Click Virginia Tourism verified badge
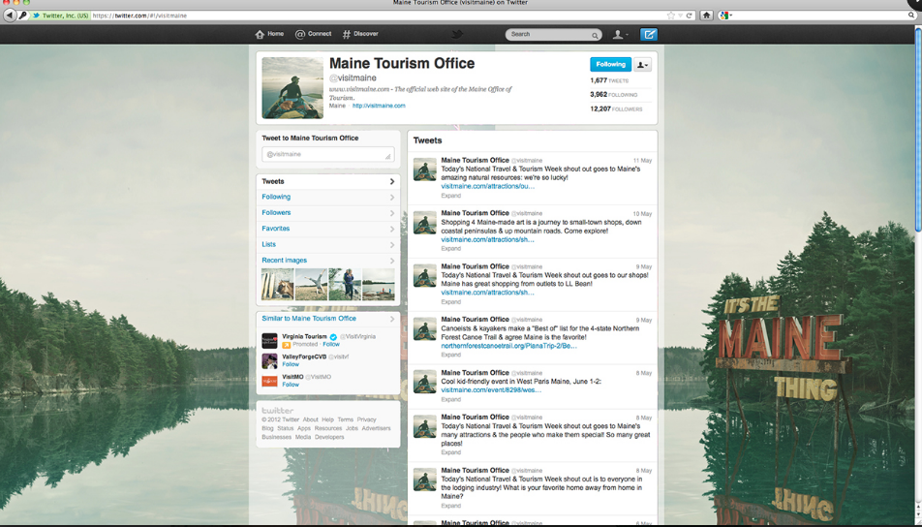 coord(333,337)
